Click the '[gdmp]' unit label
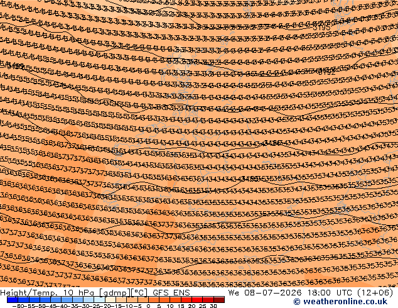Screen dimensions: 398x308 [114, 293]
